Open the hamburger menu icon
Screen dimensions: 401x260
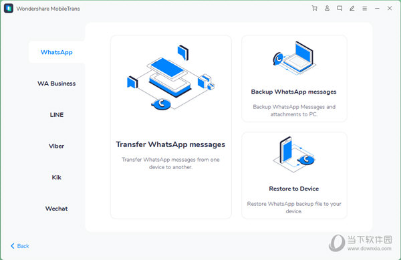[x=365, y=9]
